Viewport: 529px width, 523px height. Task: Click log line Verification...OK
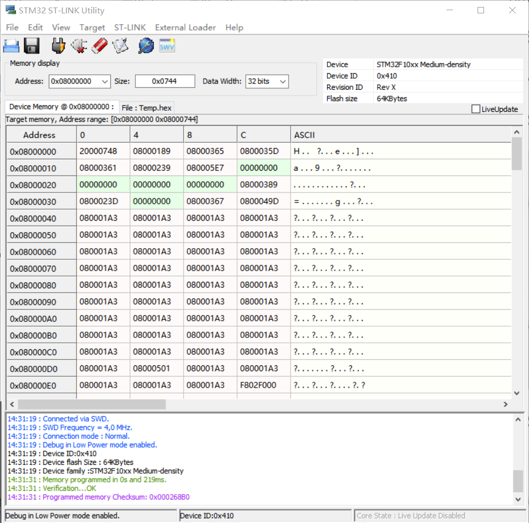(51, 488)
